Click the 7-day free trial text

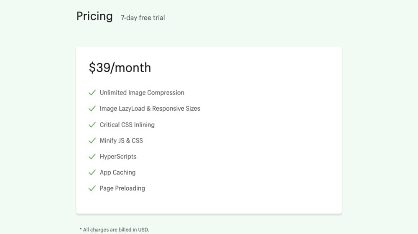pyautogui.click(x=143, y=18)
